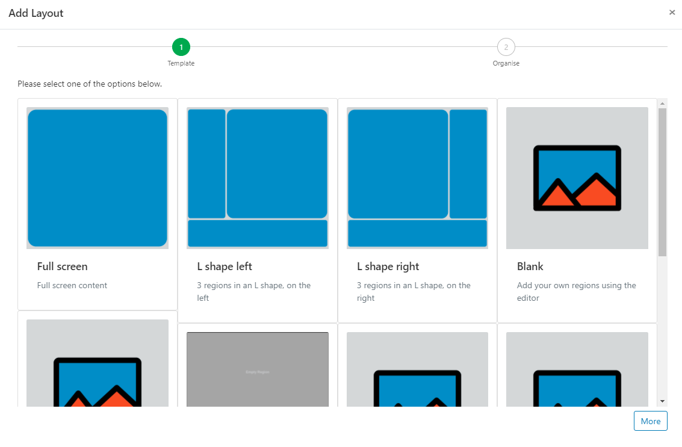682x447 pixels.
Task: Click the "Organise" step label
Action: (x=506, y=63)
